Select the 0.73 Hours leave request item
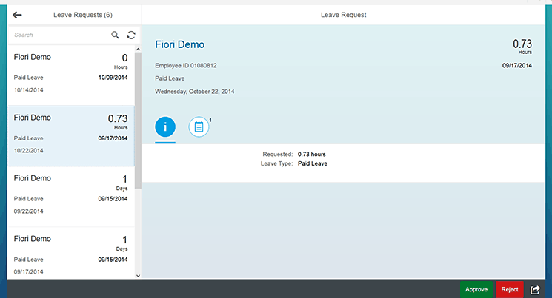Image resolution: width=552 pixels, height=298 pixels. pyautogui.click(x=71, y=136)
